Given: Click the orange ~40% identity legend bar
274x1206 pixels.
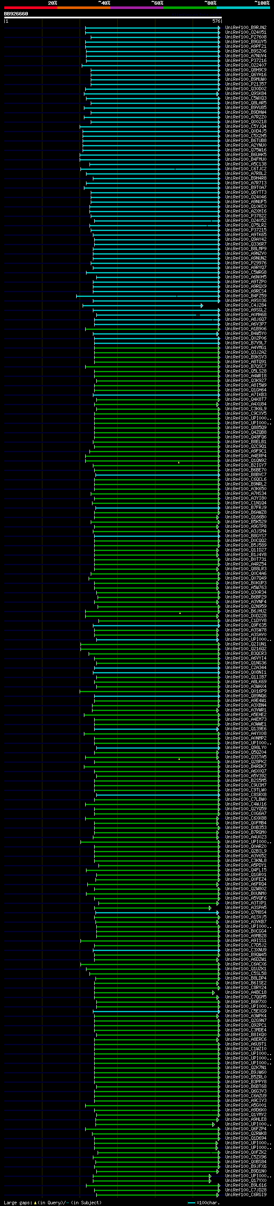Looking at the screenshot, I should tap(84, 8).
